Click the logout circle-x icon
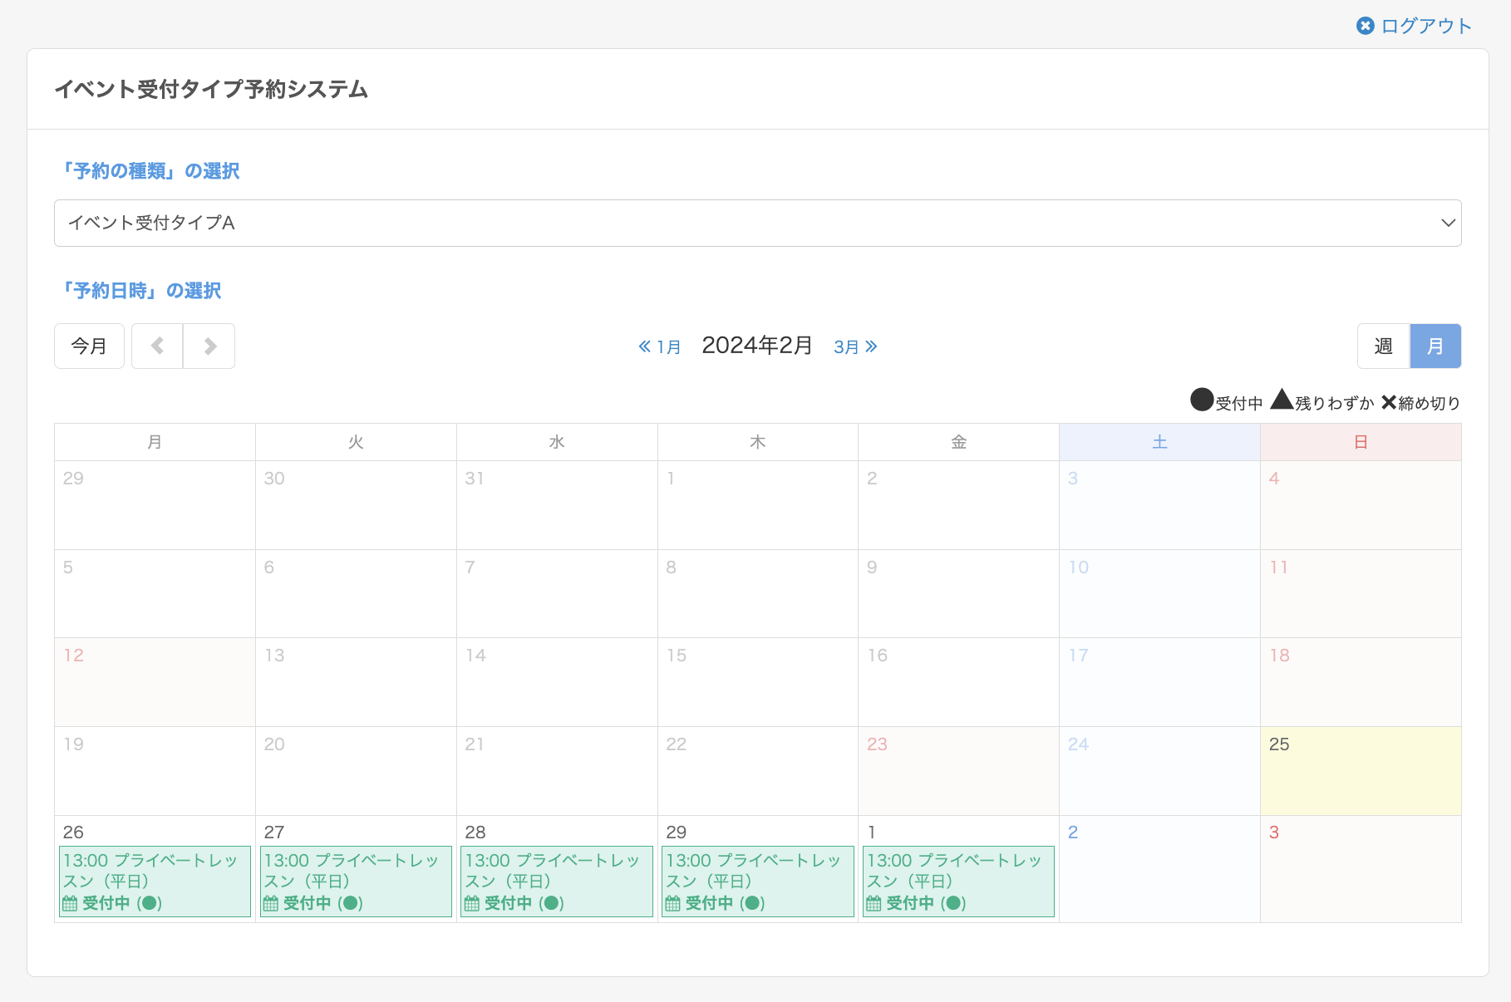Screen dimensions: 1511x1002 (x=1365, y=26)
